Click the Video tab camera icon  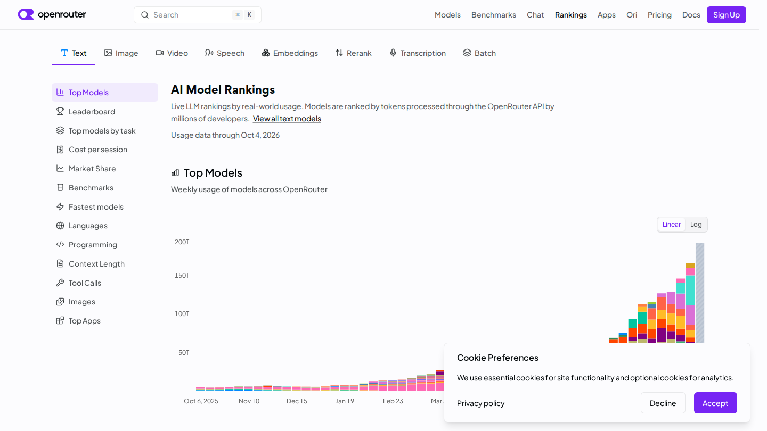[x=160, y=53]
